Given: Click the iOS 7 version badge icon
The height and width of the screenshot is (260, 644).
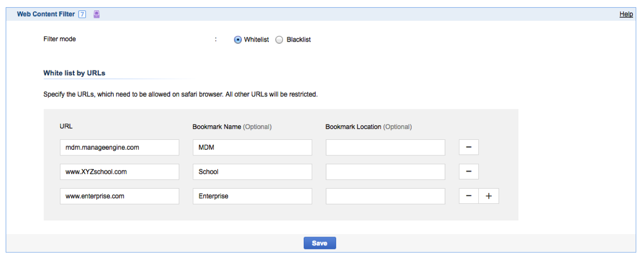Looking at the screenshot, I should pos(82,15).
